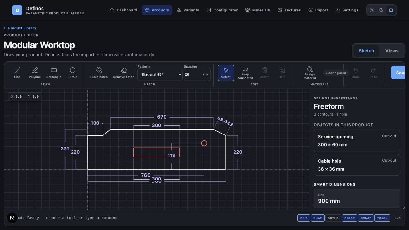
Task: Click the Redo button
Action: [373, 73]
